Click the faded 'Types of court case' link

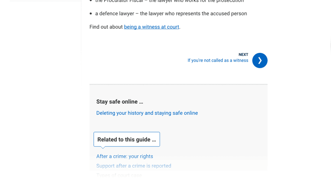(119, 175)
